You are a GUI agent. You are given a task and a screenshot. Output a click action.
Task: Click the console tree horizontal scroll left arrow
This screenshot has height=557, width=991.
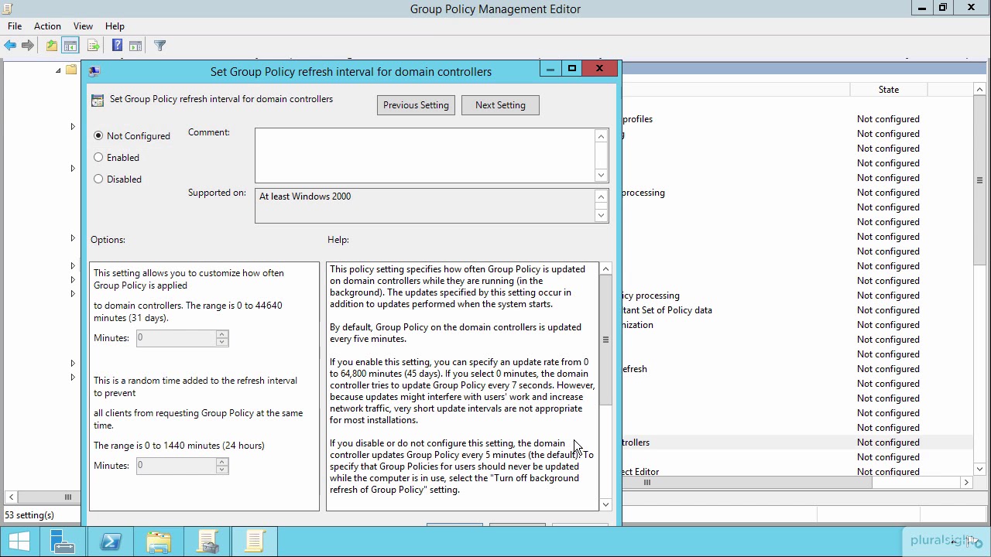(x=11, y=497)
